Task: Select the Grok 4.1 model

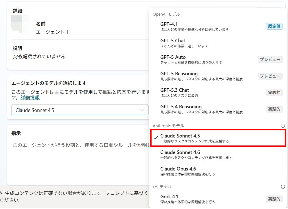Action: click(x=218, y=199)
